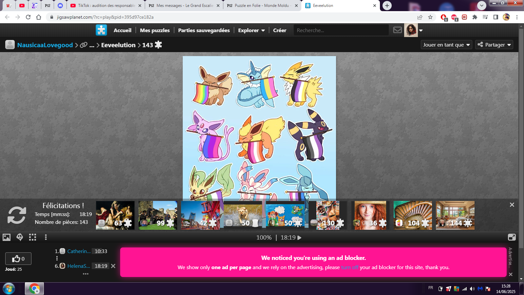Close the Félicitations suggestions panel
This screenshot has width=524, height=295.
pos(512,205)
